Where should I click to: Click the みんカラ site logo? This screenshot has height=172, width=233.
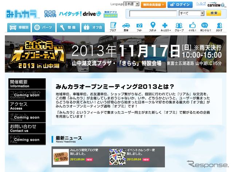(22, 14)
